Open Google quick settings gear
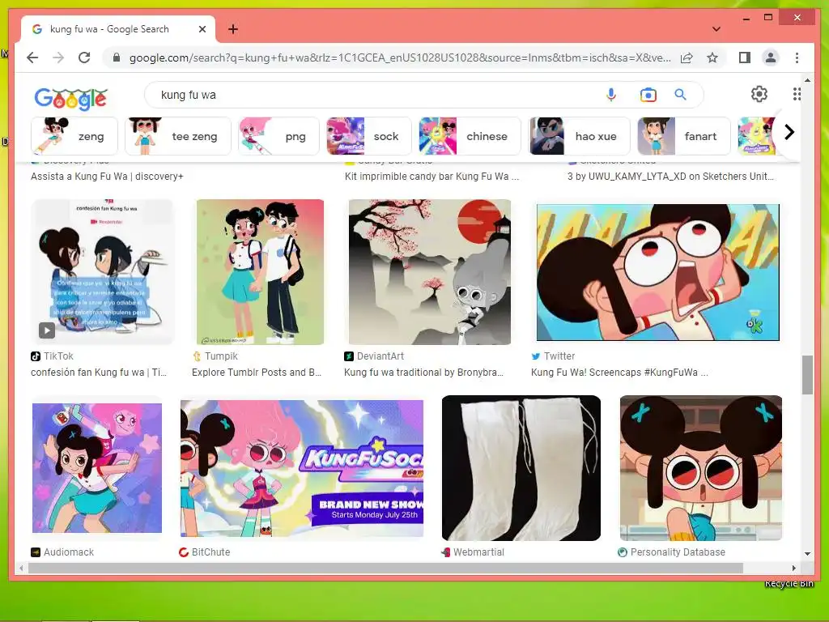 [x=759, y=94]
